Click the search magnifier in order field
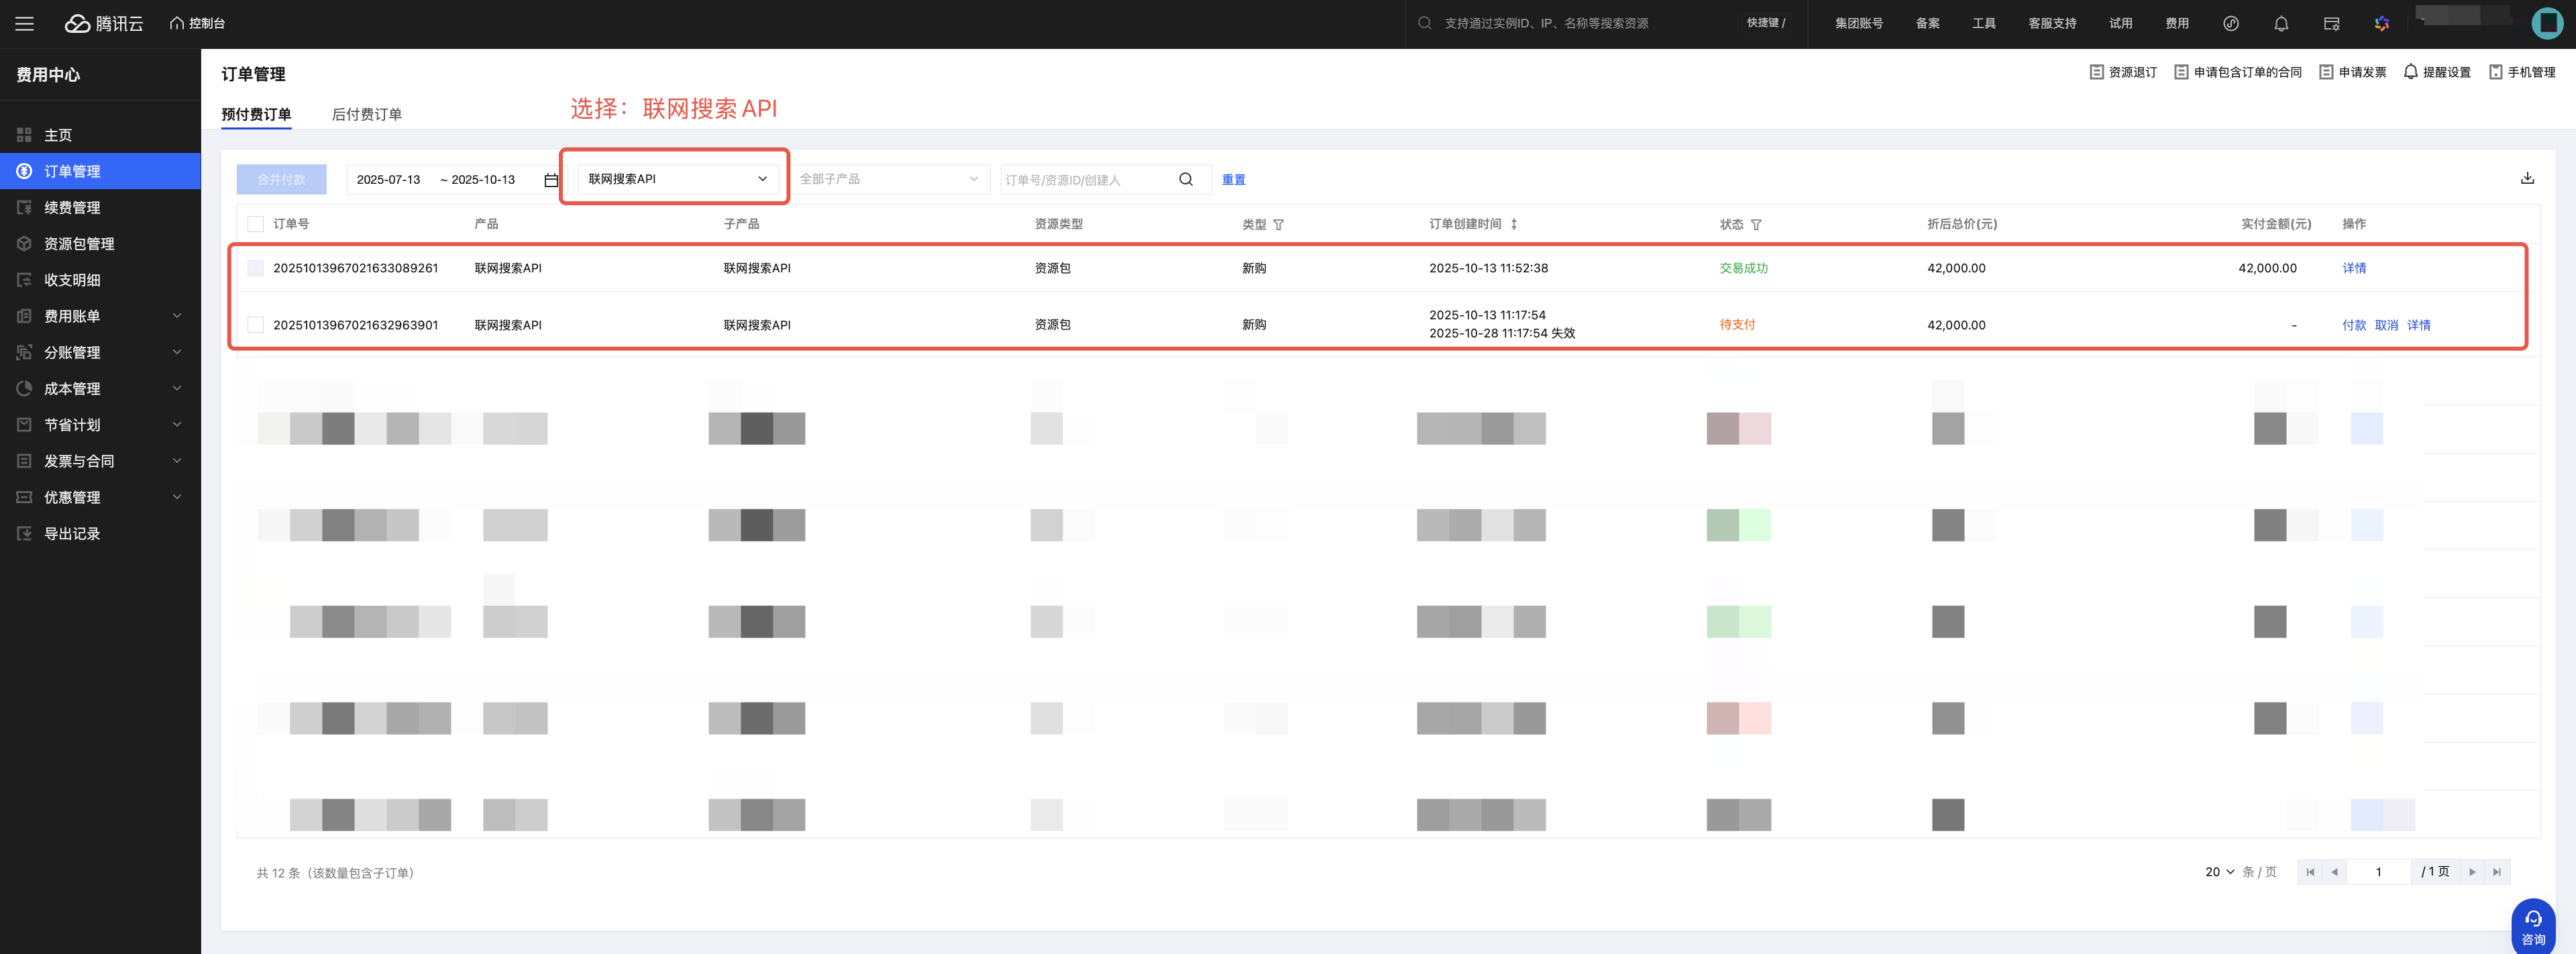 pos(1186,179)
